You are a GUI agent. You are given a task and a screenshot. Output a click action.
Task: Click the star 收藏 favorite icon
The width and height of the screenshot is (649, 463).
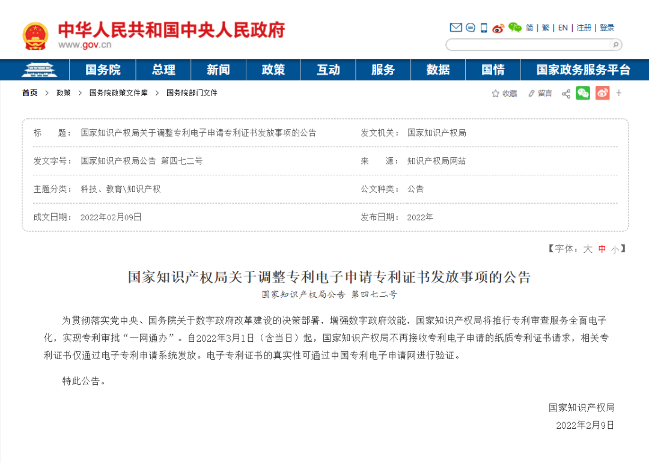[495, 94]
